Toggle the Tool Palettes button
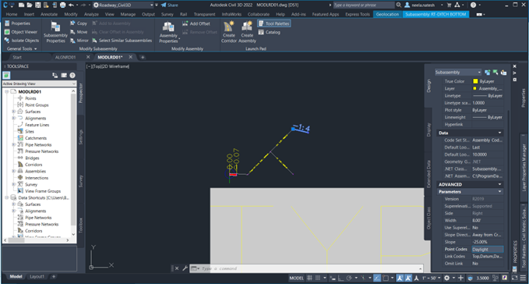Image resolution: width=529 pixels, height=284 pixels. click(x=274, y=23)
